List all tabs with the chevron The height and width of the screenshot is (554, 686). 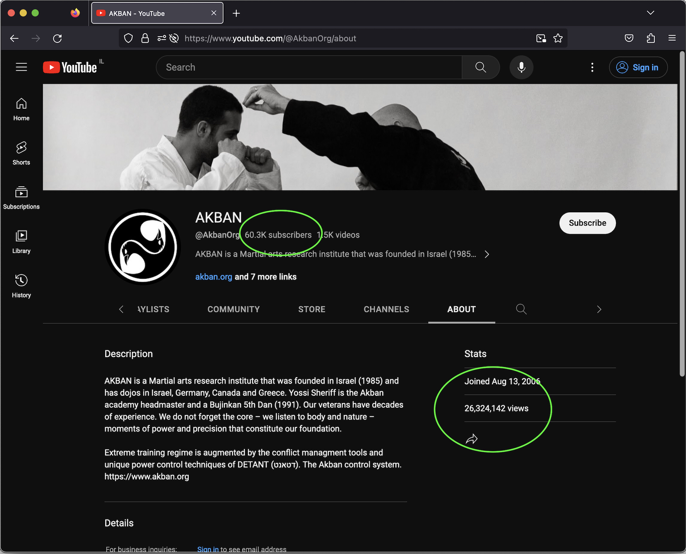click(651, 13)
